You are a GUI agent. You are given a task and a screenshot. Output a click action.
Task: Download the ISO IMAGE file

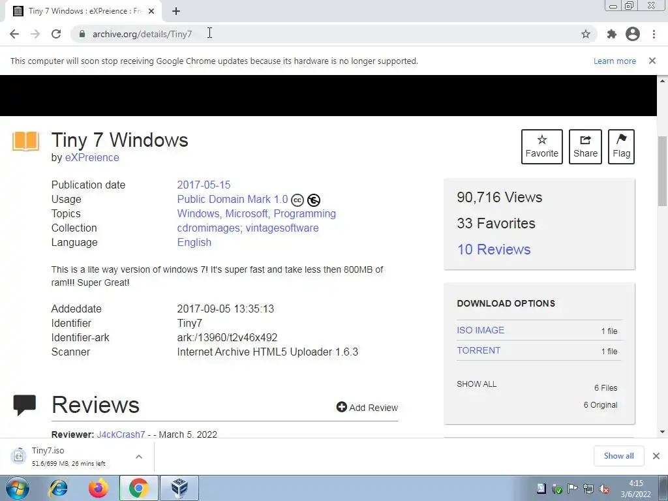pyautogui.click(x=481, y=330)
